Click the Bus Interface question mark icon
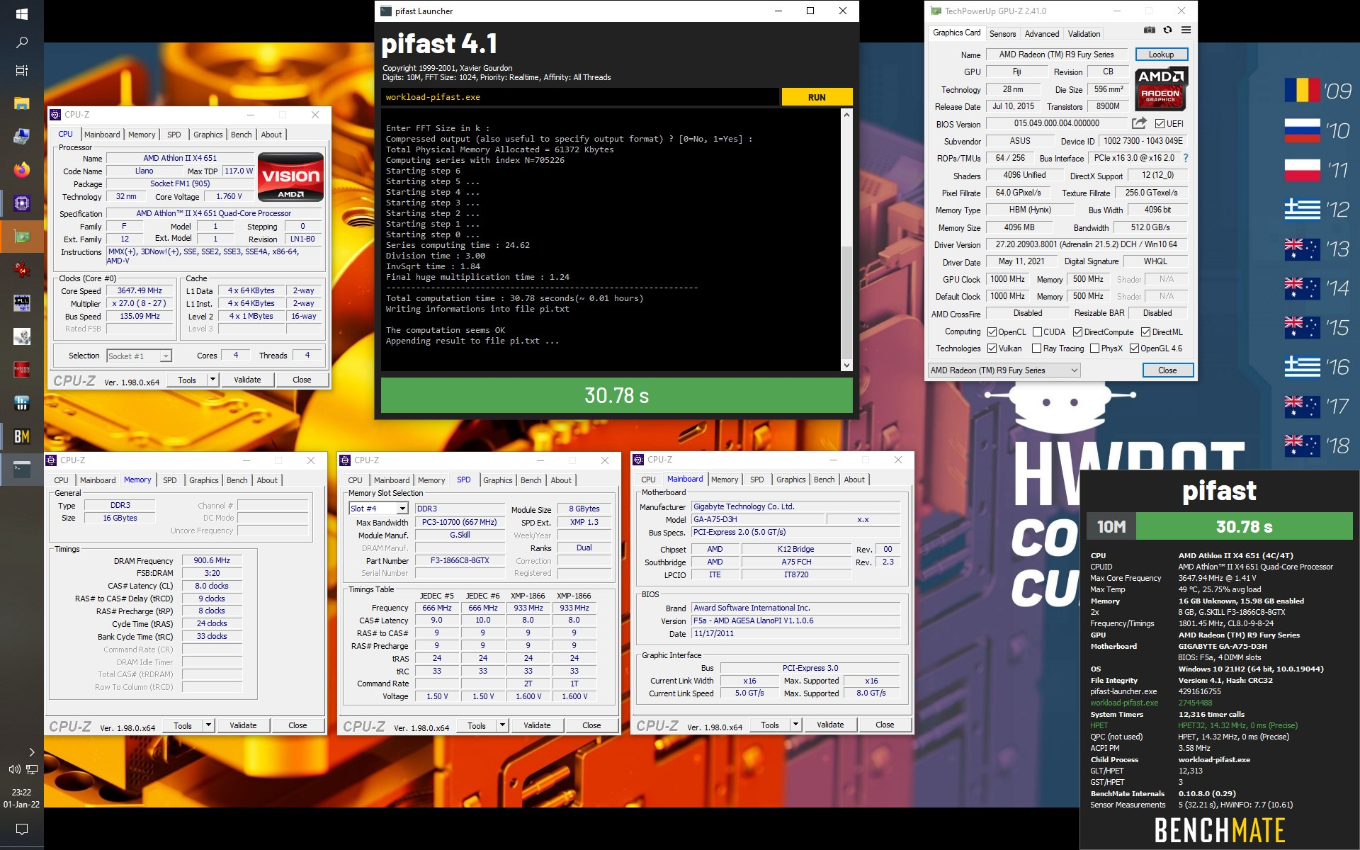 (1186, 158)
